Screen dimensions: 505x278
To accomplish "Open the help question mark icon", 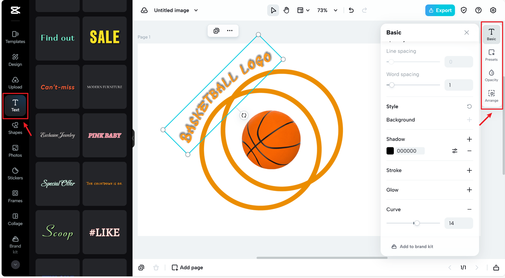I will [479, 10].
